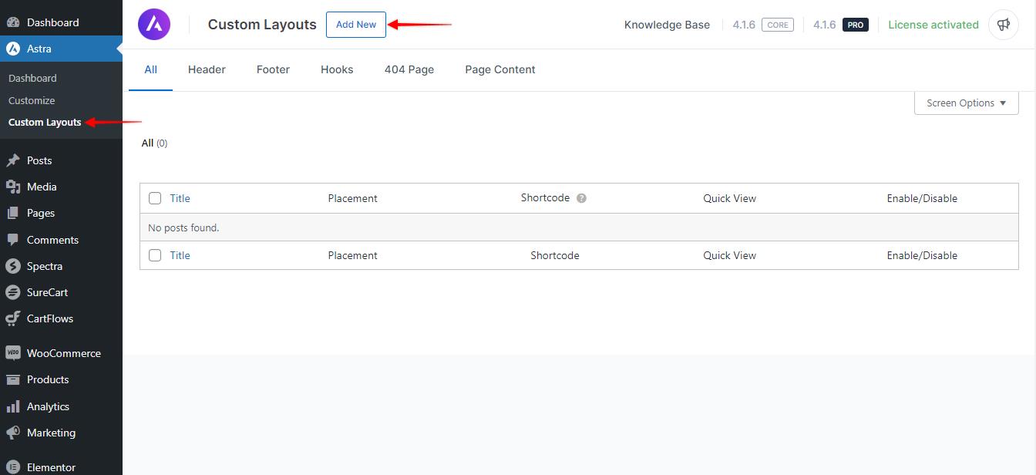Click the Comments bubble icon
Viewport: 1036px width, 475px height.
coord(12,240)
